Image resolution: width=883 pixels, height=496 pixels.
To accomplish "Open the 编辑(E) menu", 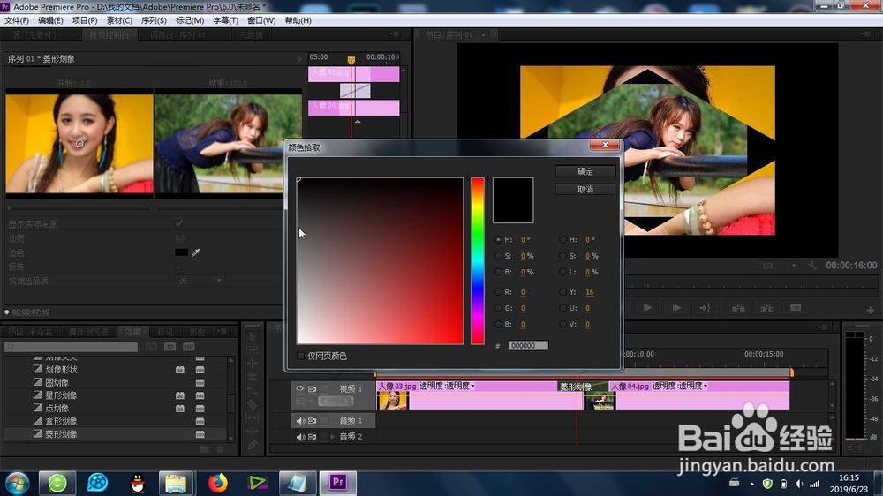I will point(50,20).
